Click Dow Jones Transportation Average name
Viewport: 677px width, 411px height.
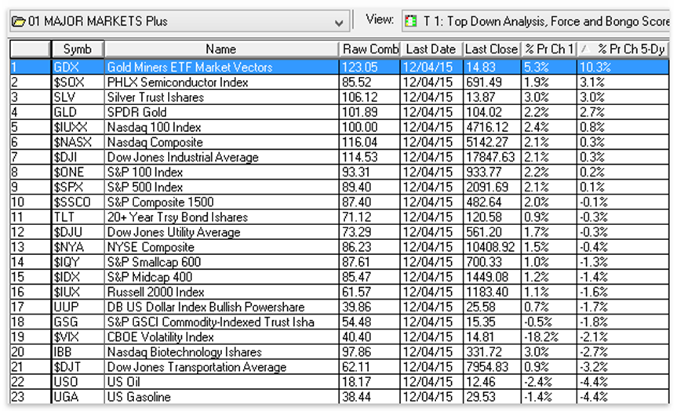coord(197,366)
